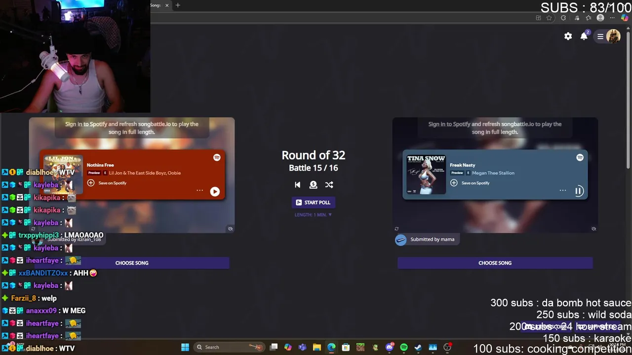Click the page scrollbar up arrow

click(x=629, y=28)
